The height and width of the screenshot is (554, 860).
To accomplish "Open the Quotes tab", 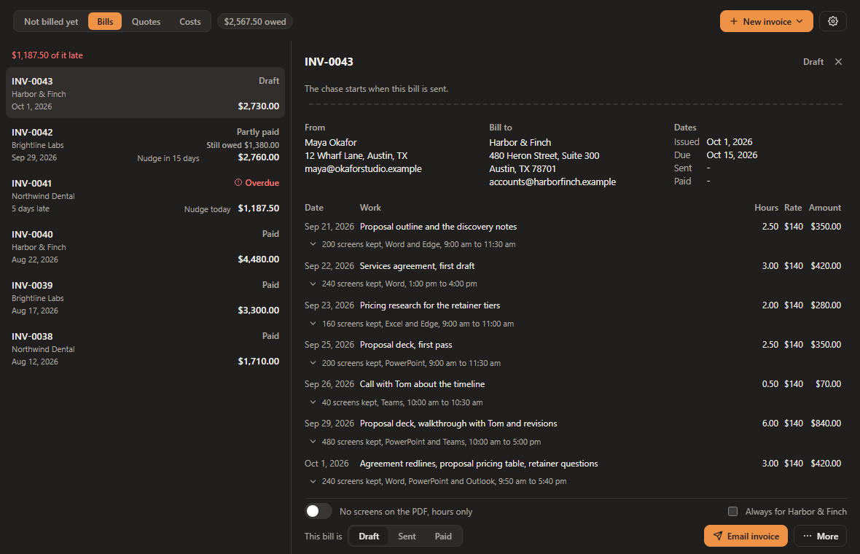I will (146, 21).
